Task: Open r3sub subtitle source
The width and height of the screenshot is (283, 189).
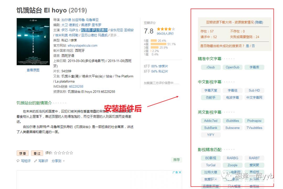Action: [x=211, y=67]
